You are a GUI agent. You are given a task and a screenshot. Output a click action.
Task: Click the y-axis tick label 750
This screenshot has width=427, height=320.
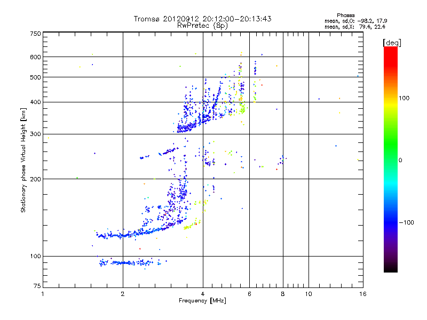pos(35,34)
